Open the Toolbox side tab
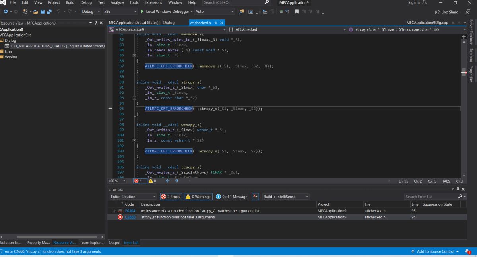The height and width of the screenshot is (257, 477). pos(471,55)
